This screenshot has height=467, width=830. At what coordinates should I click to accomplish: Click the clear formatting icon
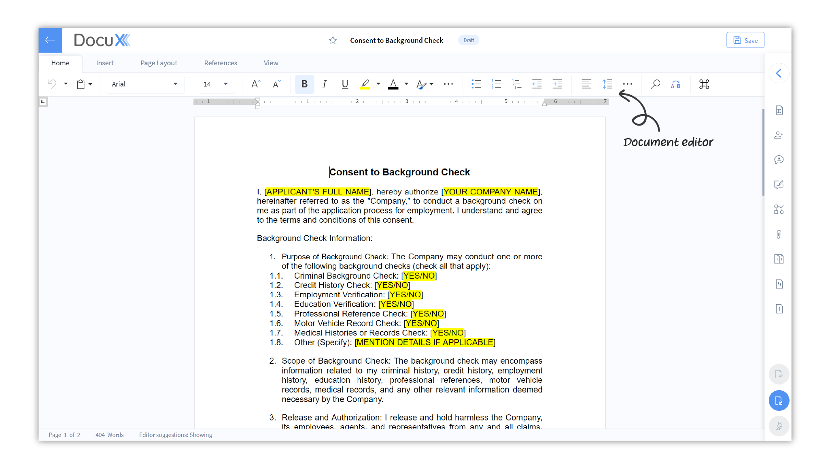click(x=421, y=84)
